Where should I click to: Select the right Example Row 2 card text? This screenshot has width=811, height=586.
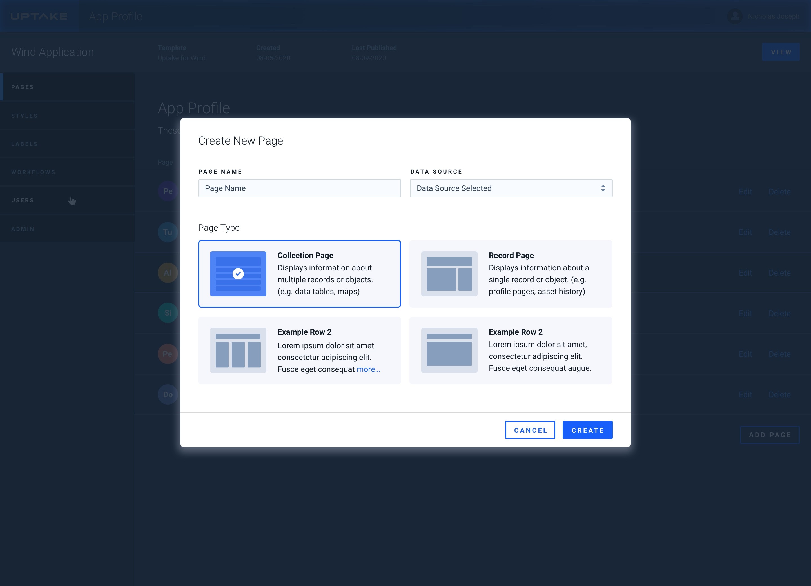tap(539, 356)
